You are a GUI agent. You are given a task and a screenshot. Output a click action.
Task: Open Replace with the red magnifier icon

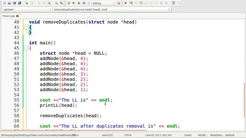click(x=61, y=3)
